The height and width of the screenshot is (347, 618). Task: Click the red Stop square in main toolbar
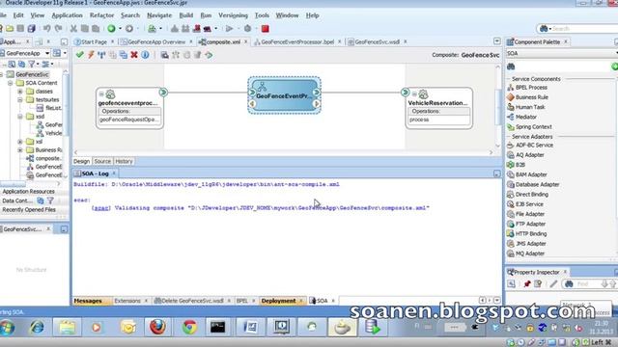[266, 28]
